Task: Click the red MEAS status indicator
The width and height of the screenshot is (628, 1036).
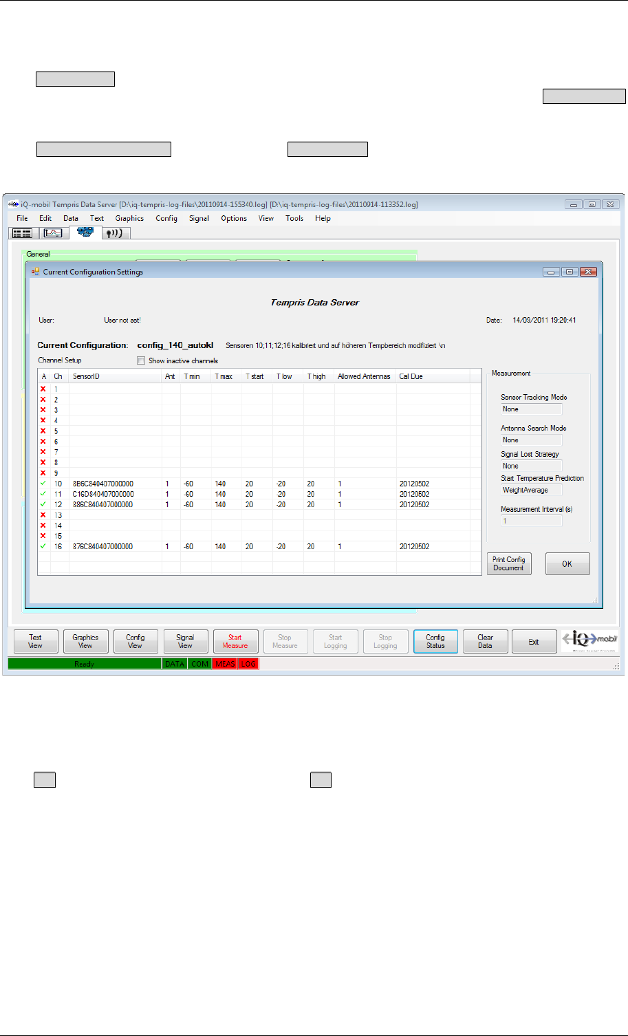Action: coord(224,664)
